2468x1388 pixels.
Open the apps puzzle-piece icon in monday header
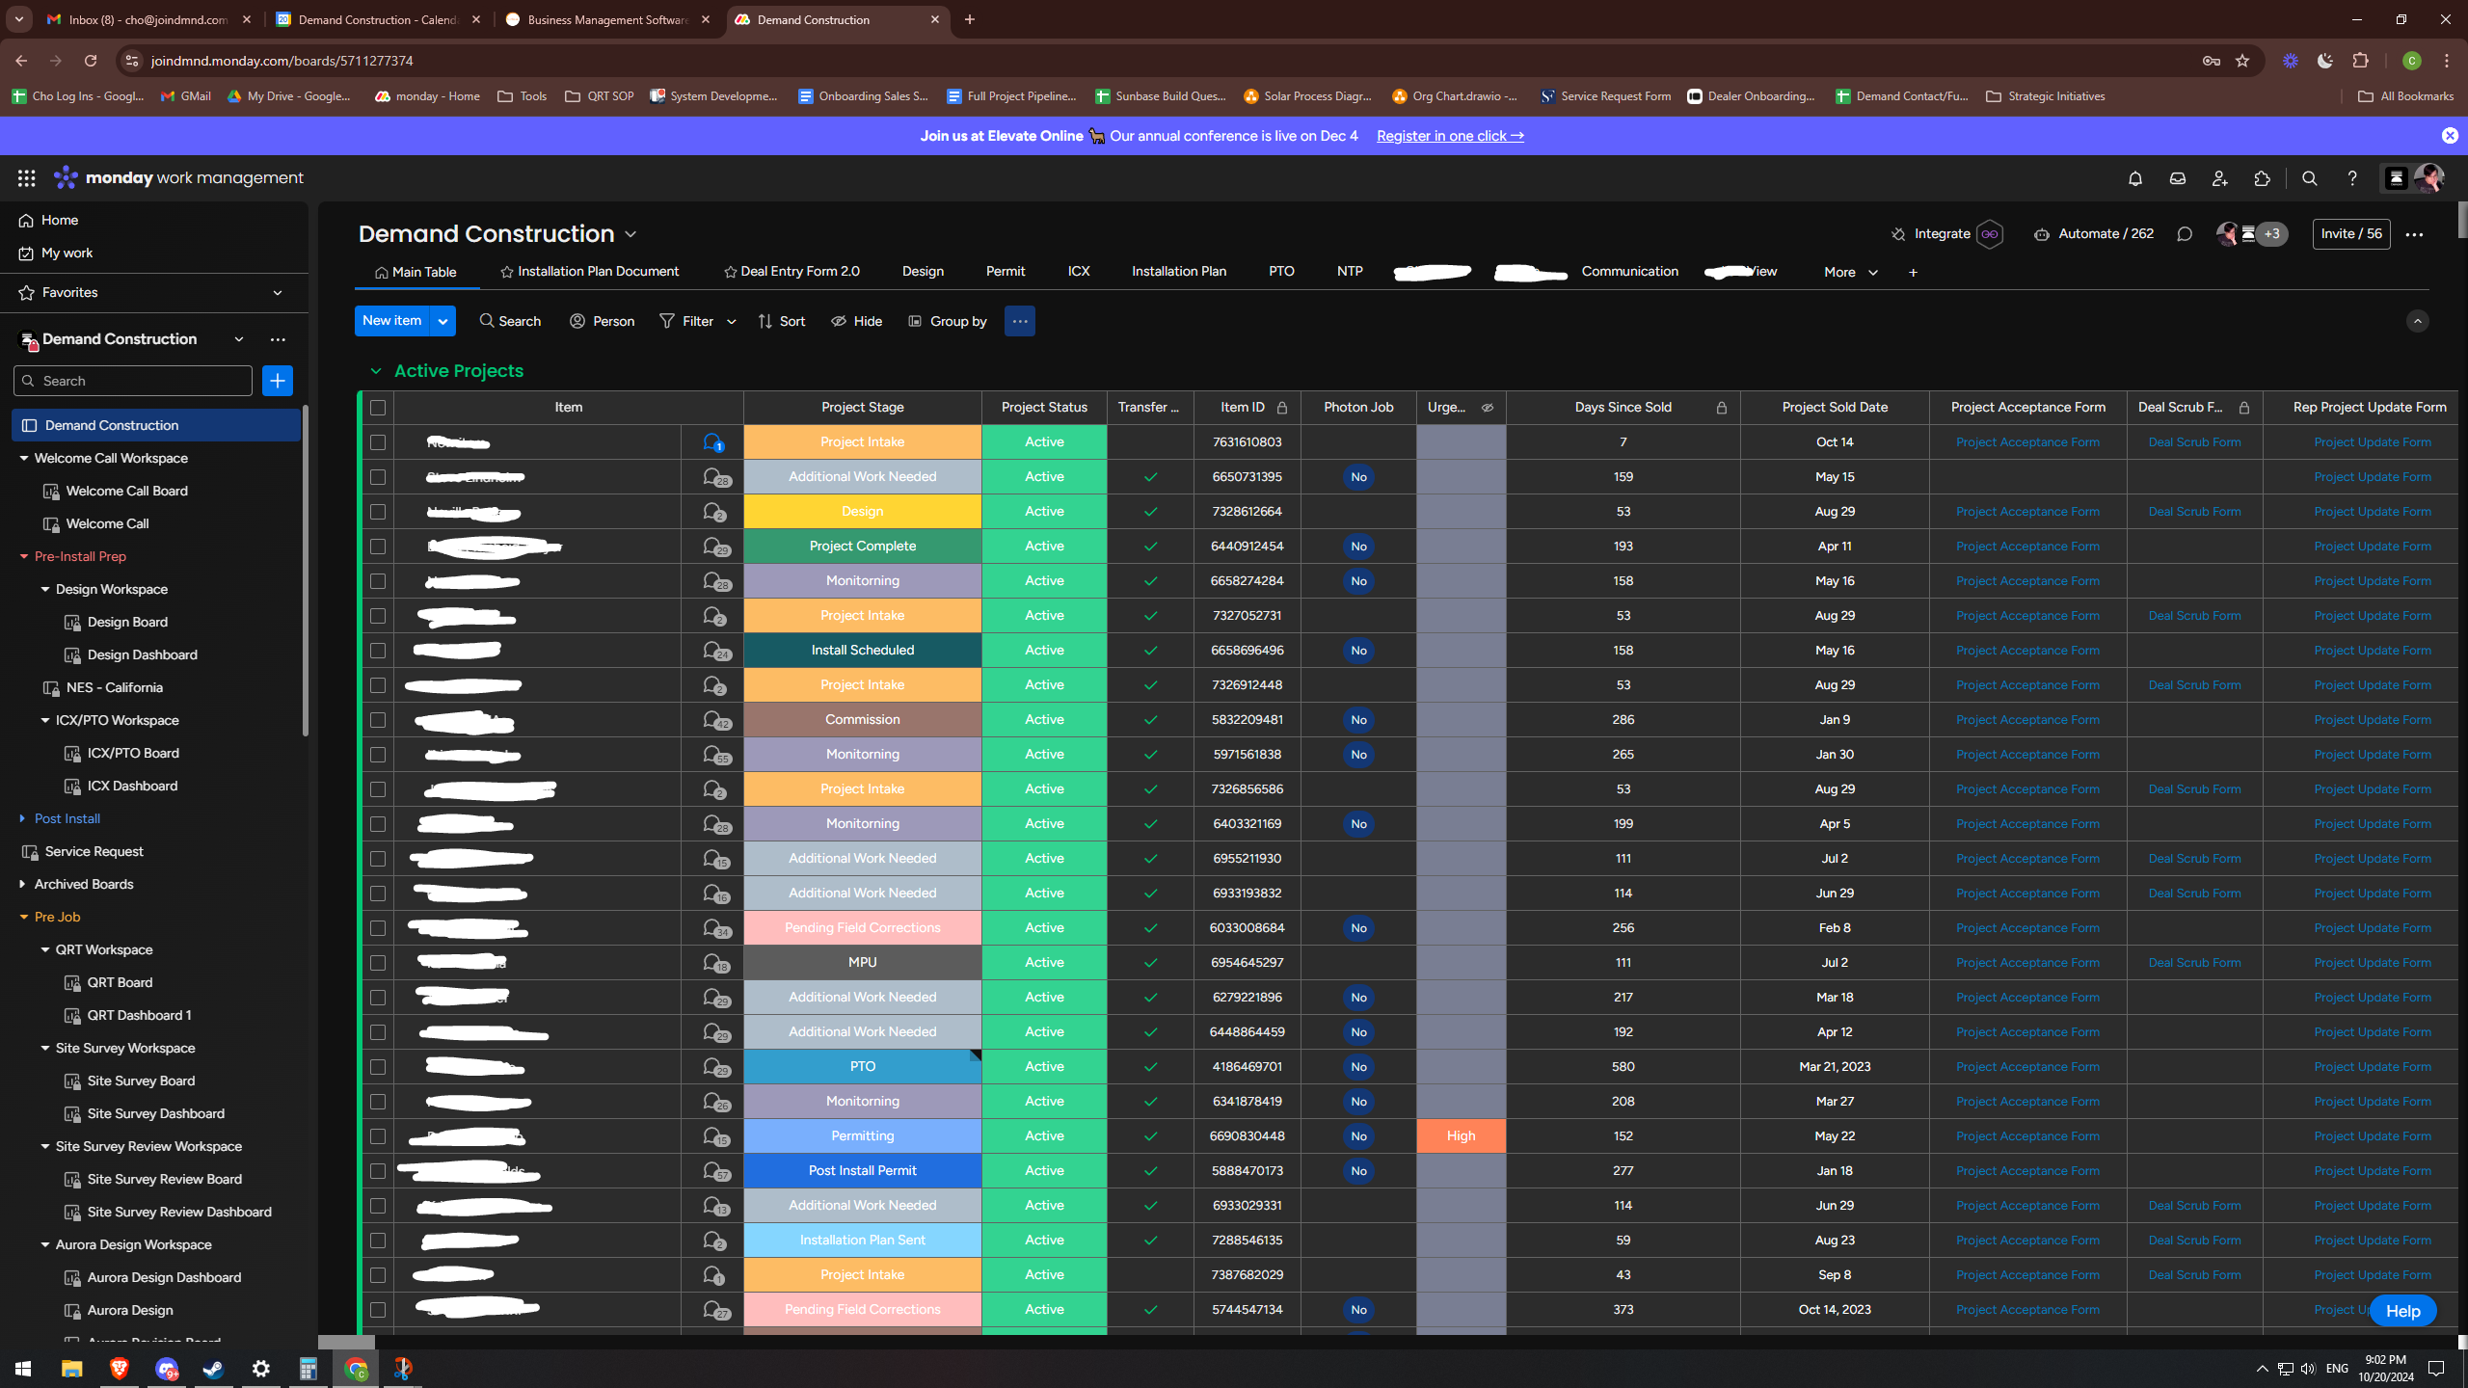[x=2262, y=178]
